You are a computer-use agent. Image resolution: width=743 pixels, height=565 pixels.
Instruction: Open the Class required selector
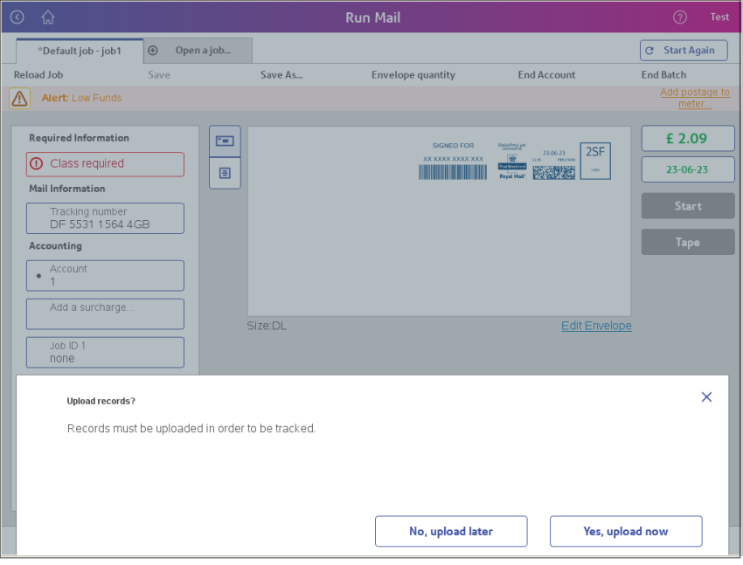(105, 164)
